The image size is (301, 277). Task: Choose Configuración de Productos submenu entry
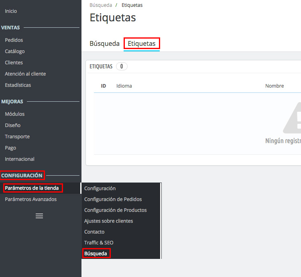(x=115, y=210)
